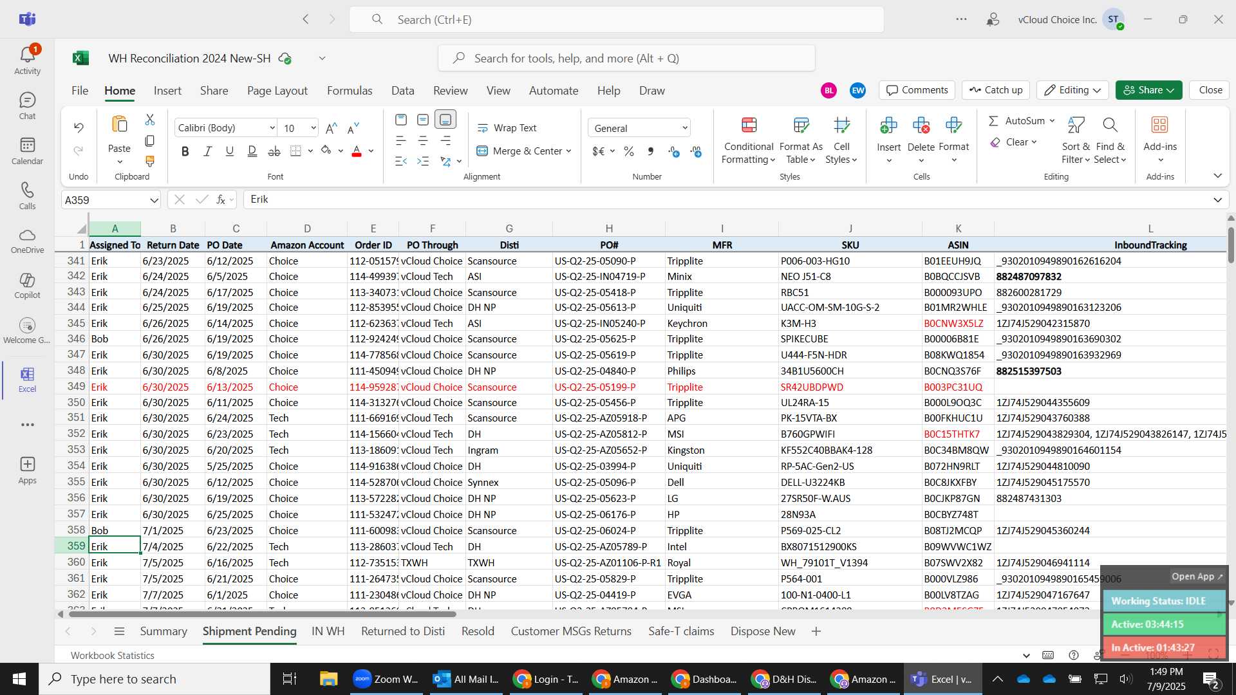This screenshot has width=1236, height=695.
Task: Click the green Share button
Action: click(1149, 90)
